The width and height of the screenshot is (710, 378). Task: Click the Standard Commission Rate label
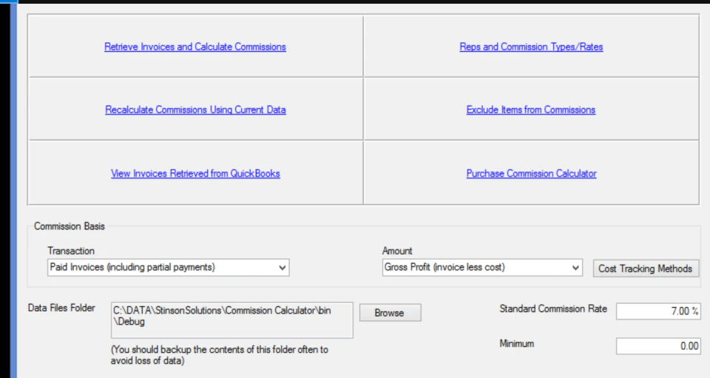553,308
